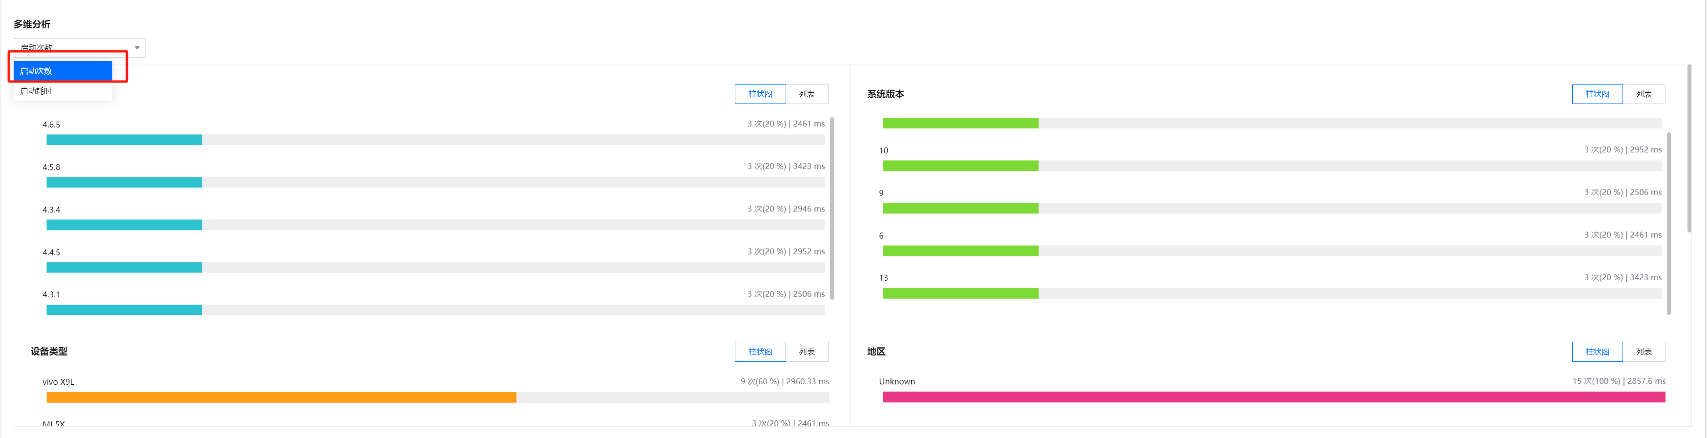The image size is (1707, 438).
Task: Switch 地区 panel to 列表 view
Action: [1644, 352]
